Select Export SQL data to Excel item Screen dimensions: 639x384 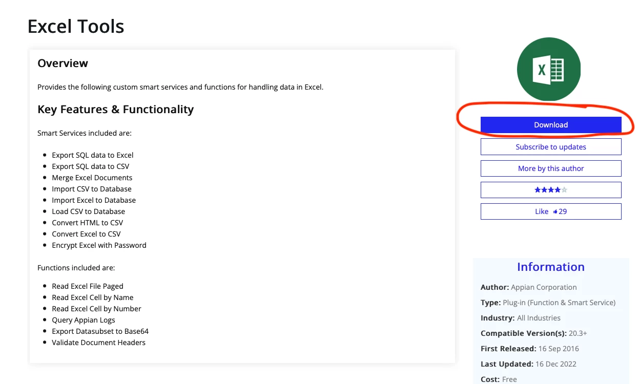[x=93, y=155]
